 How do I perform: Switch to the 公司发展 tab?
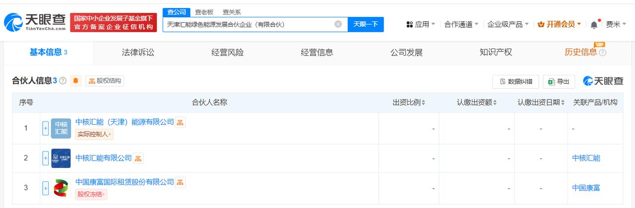pos(406,52)
